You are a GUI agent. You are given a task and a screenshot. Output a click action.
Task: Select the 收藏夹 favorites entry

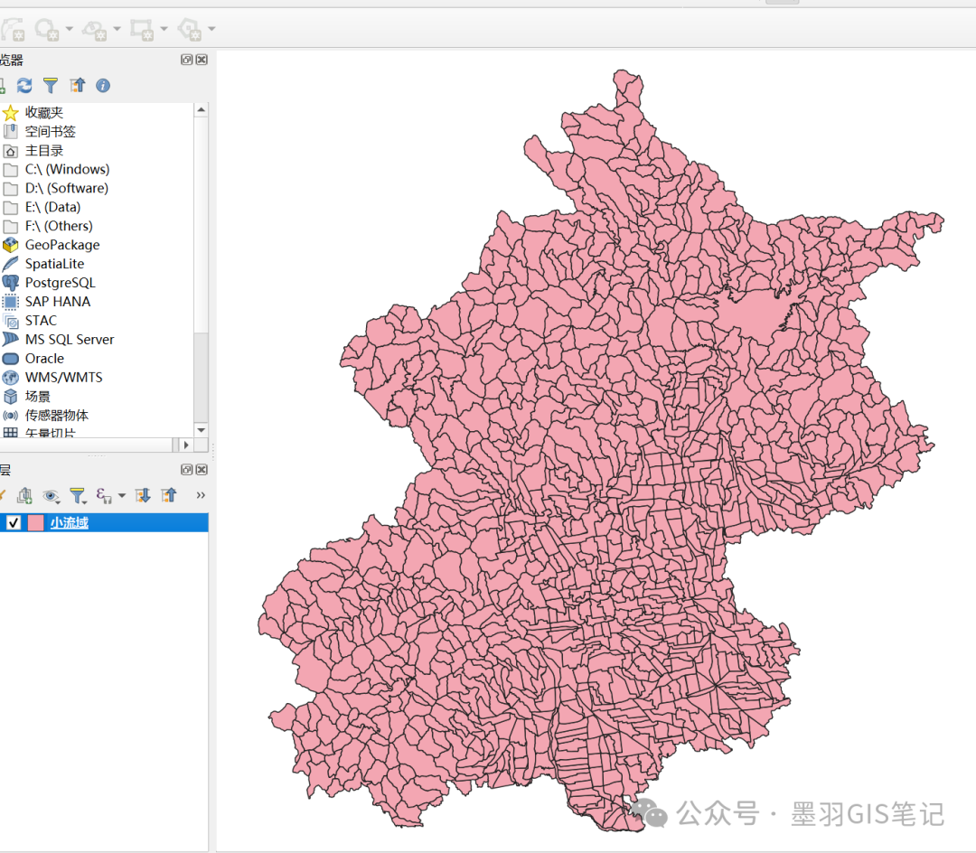pyautogui.click(x=43, y=113)
